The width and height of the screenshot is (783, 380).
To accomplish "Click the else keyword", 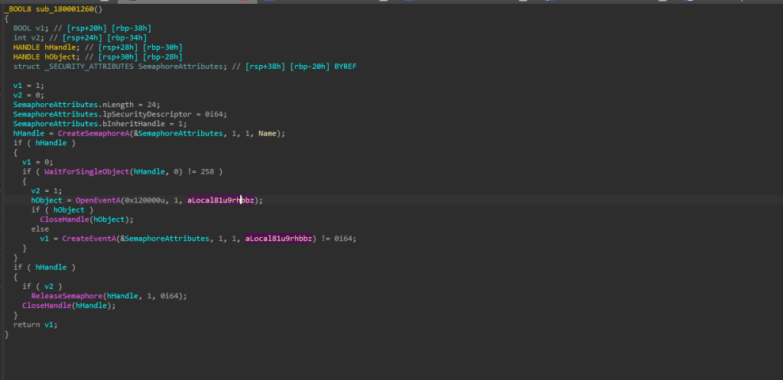I will 40,229.
